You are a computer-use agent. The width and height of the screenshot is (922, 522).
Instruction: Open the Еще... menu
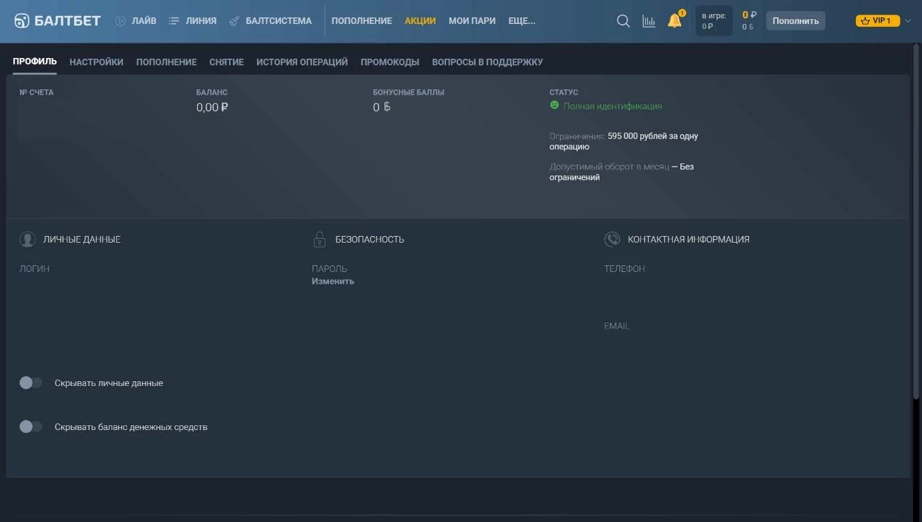click(x=521, y=21)
